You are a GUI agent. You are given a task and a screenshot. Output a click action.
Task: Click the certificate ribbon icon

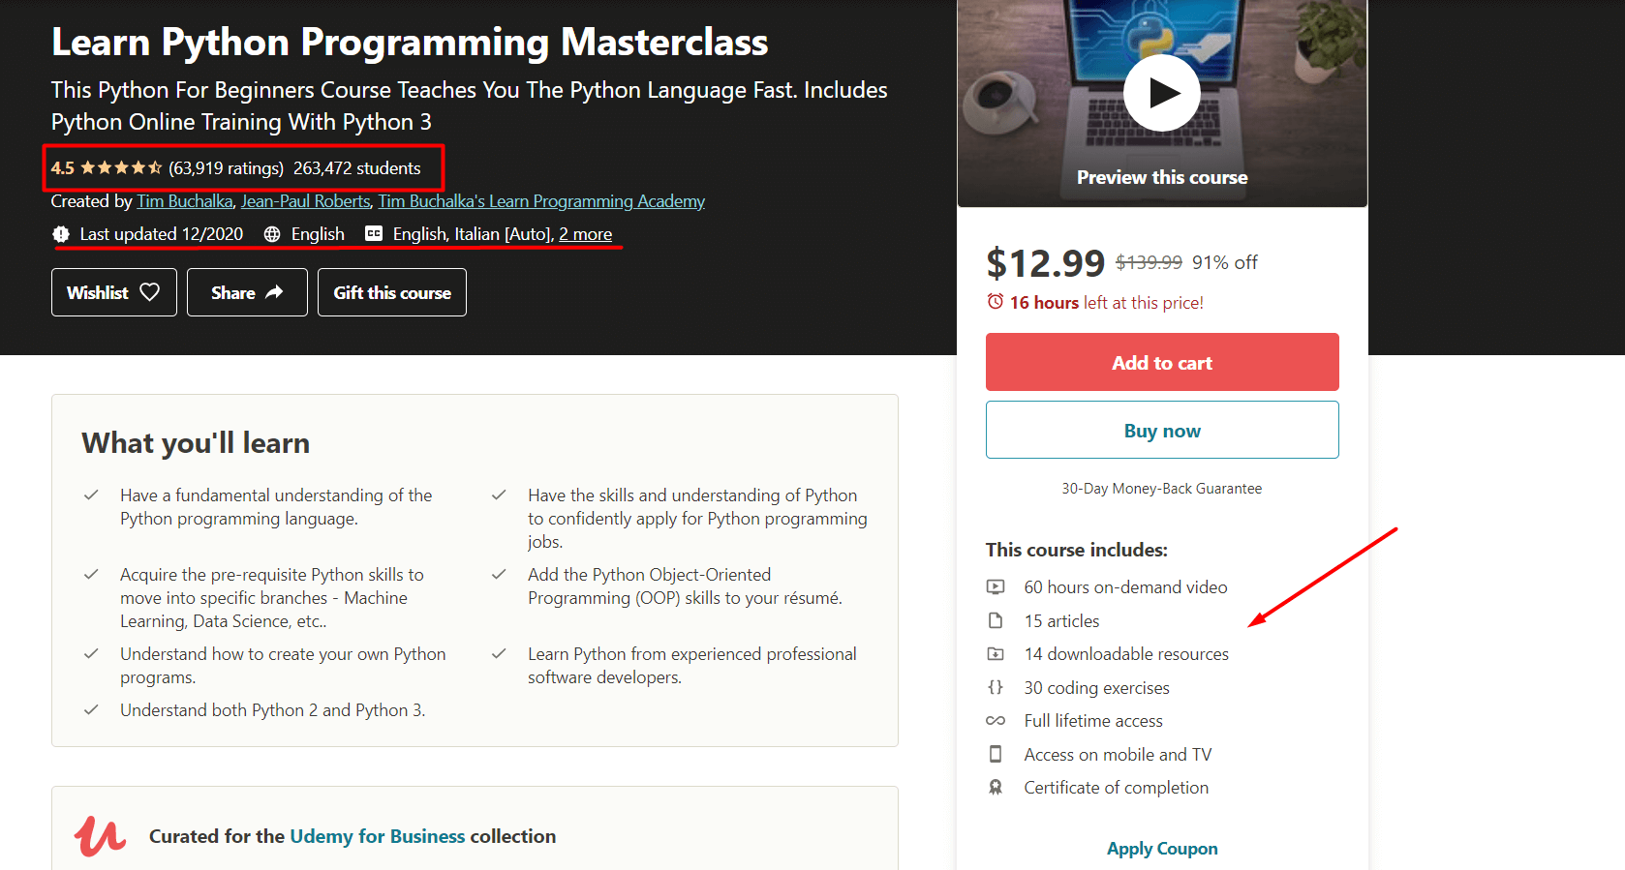[x=996, y=788]
